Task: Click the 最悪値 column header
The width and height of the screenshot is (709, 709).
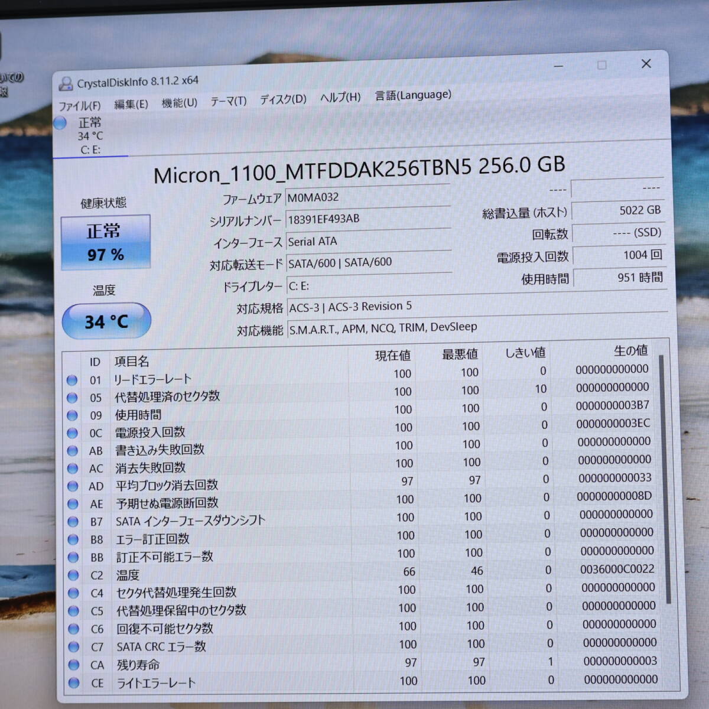Action: (460, 354)
